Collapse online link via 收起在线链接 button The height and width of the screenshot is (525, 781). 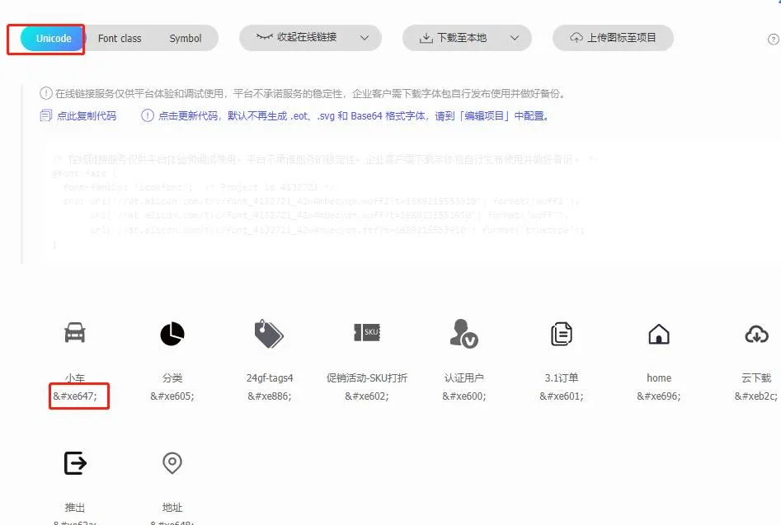300,38
